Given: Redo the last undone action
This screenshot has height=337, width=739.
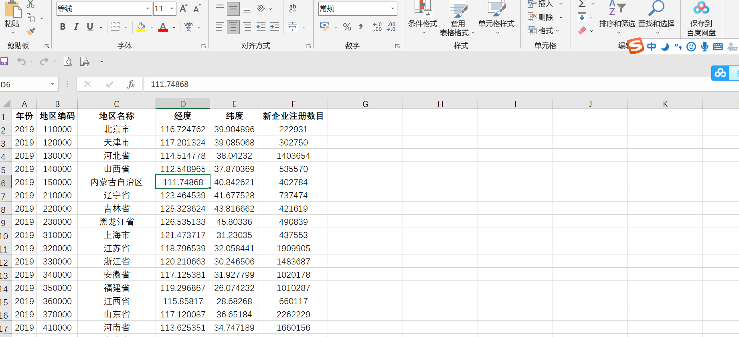Looking at the screenshot, I should coord(44,61).
